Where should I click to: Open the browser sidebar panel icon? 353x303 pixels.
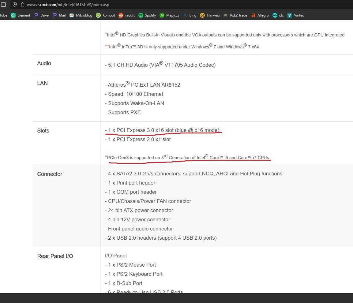point(3,5)
